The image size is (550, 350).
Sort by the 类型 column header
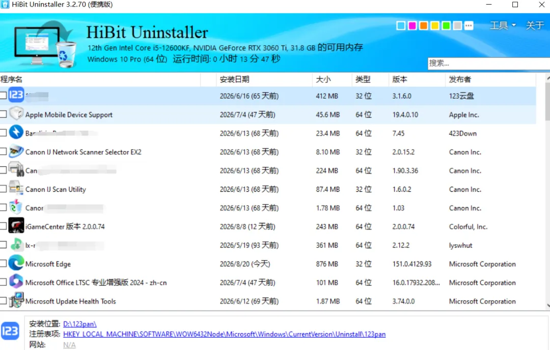[x=370, y=79]
